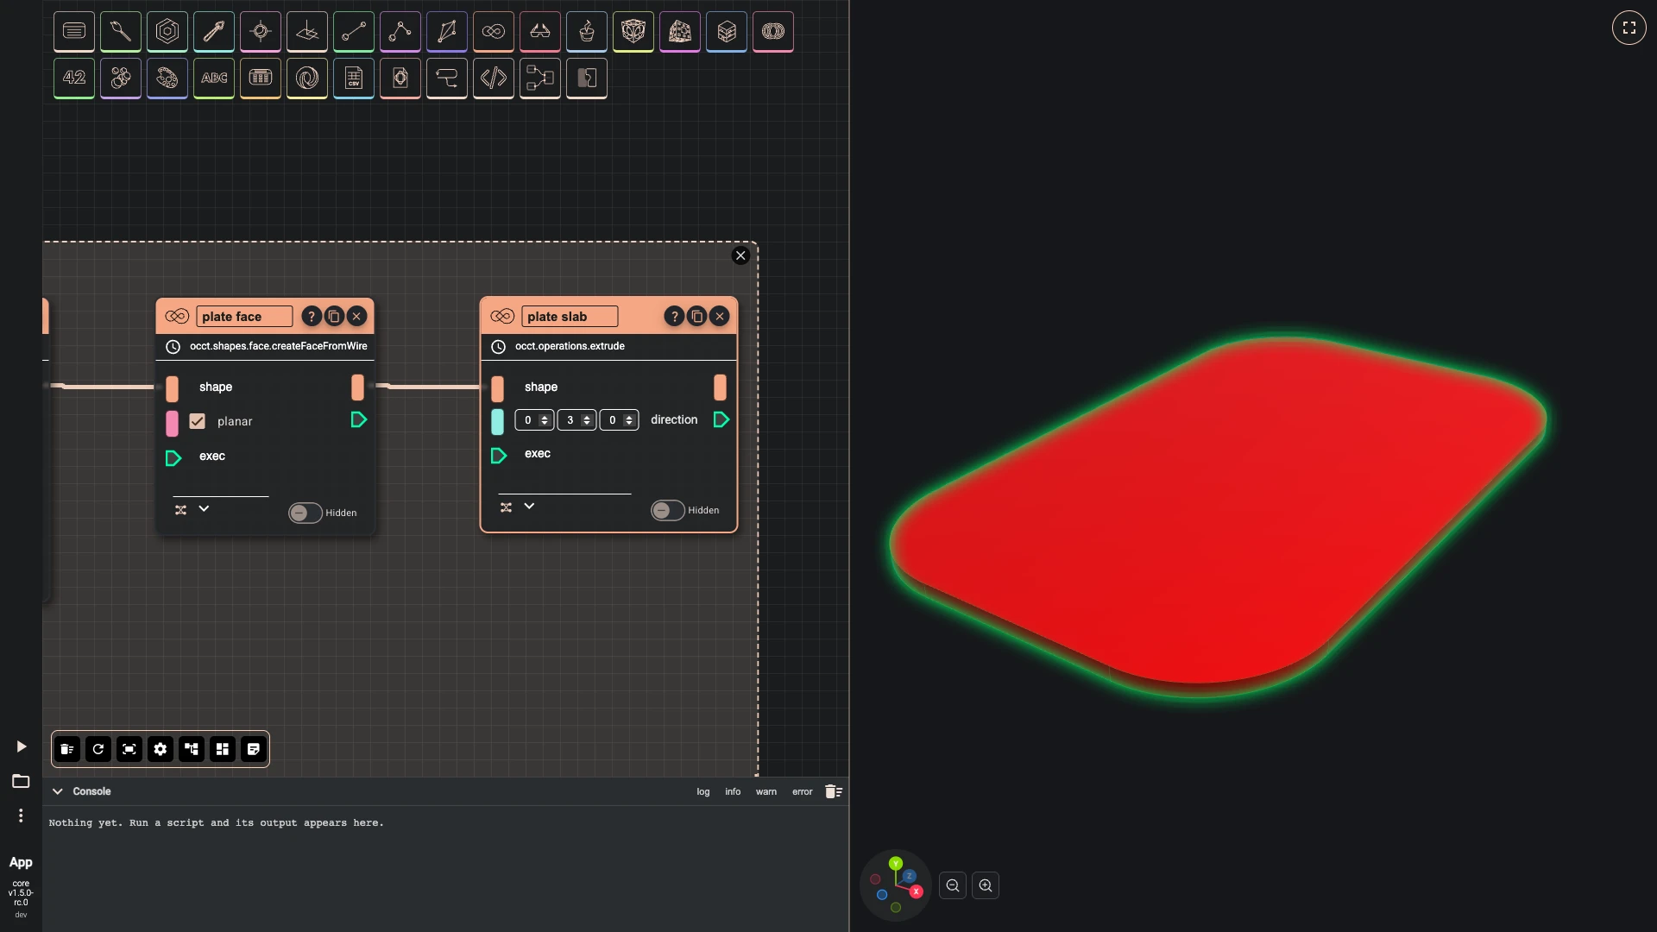Screen dimensions: 1657x932
Task: Toggle Hidden switch on plate face node
Action: tap(305, 513)
